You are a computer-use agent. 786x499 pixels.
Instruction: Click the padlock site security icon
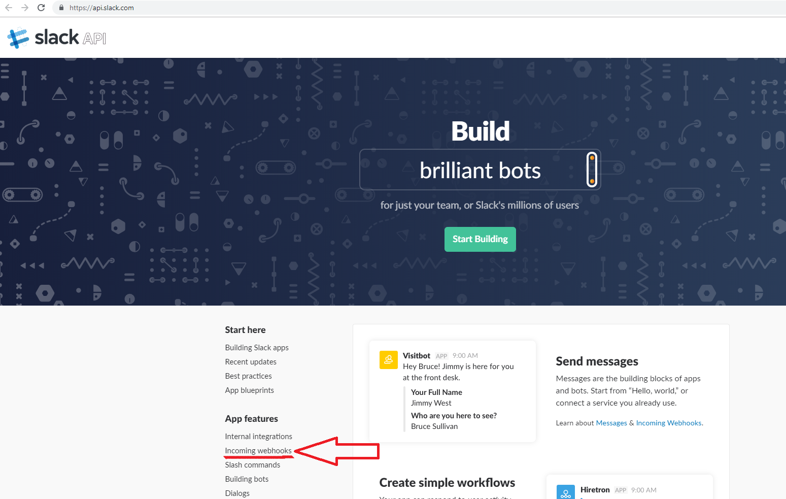[61, 8]
